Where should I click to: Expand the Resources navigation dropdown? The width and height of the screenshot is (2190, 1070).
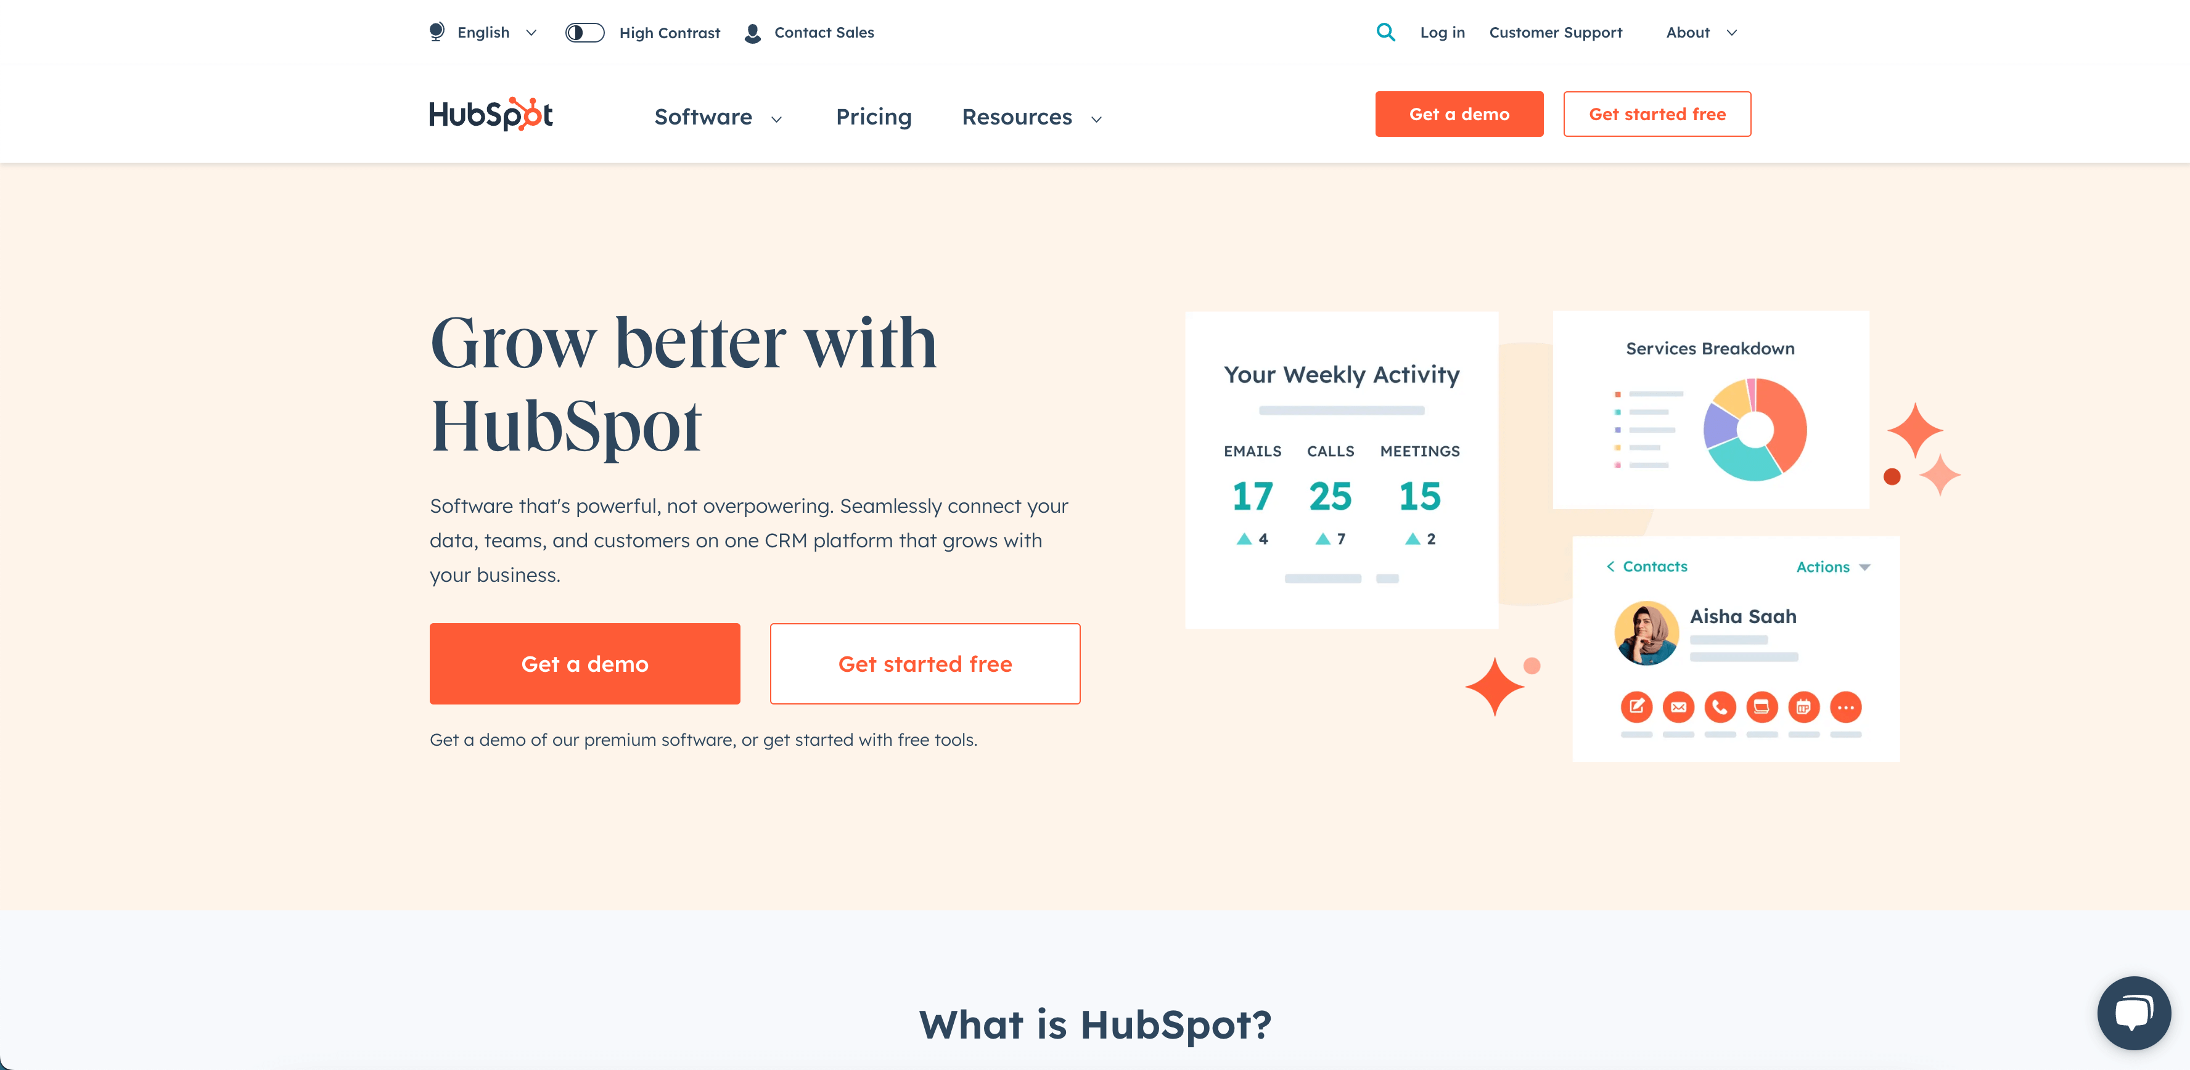pyautogui.click(x=1032, y=116)
